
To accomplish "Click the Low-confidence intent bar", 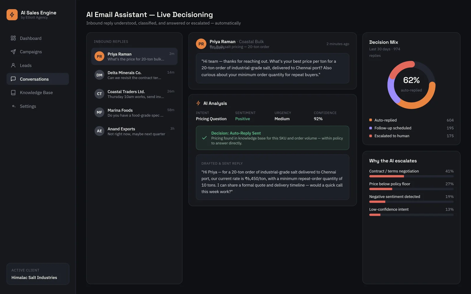I will [x=411, y=215].
